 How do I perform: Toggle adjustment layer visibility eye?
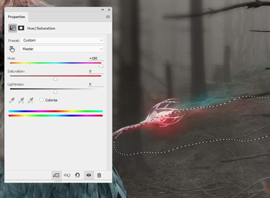[89, 175]
